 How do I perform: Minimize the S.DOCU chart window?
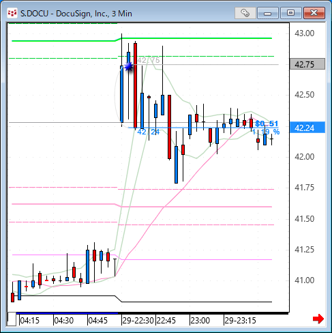[x=267, y=13]
